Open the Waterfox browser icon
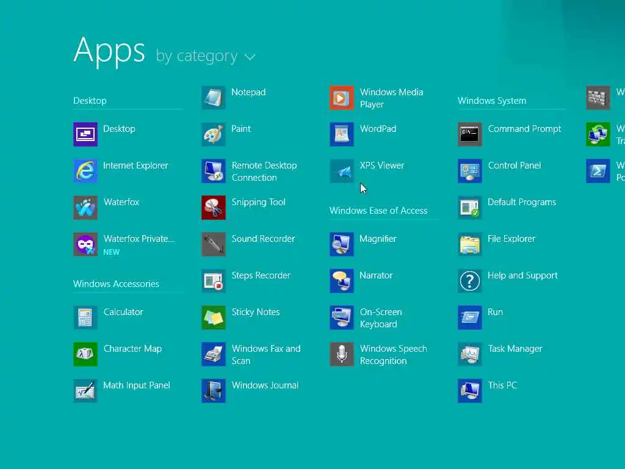This screenshot has height=469, width=625. [85, 208]
